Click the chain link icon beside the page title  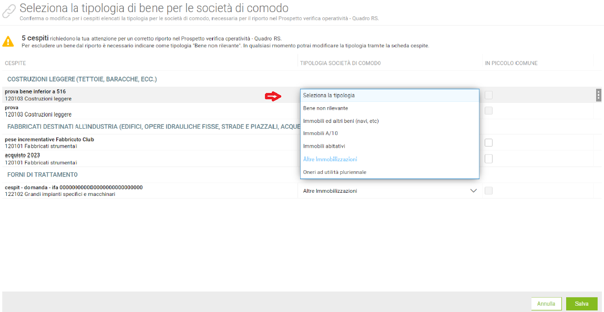coord(9,12)
